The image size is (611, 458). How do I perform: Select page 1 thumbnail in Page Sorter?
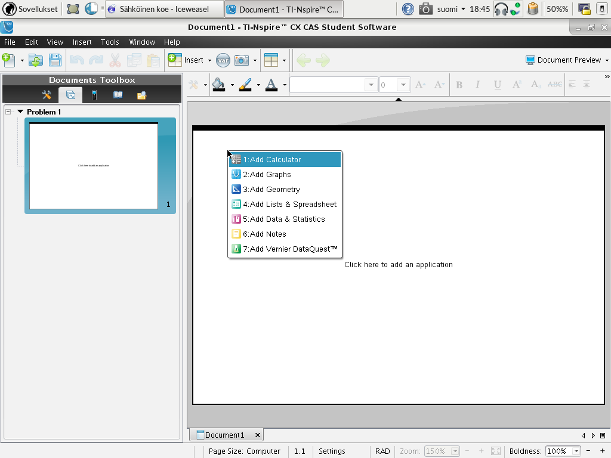[100, 166]
